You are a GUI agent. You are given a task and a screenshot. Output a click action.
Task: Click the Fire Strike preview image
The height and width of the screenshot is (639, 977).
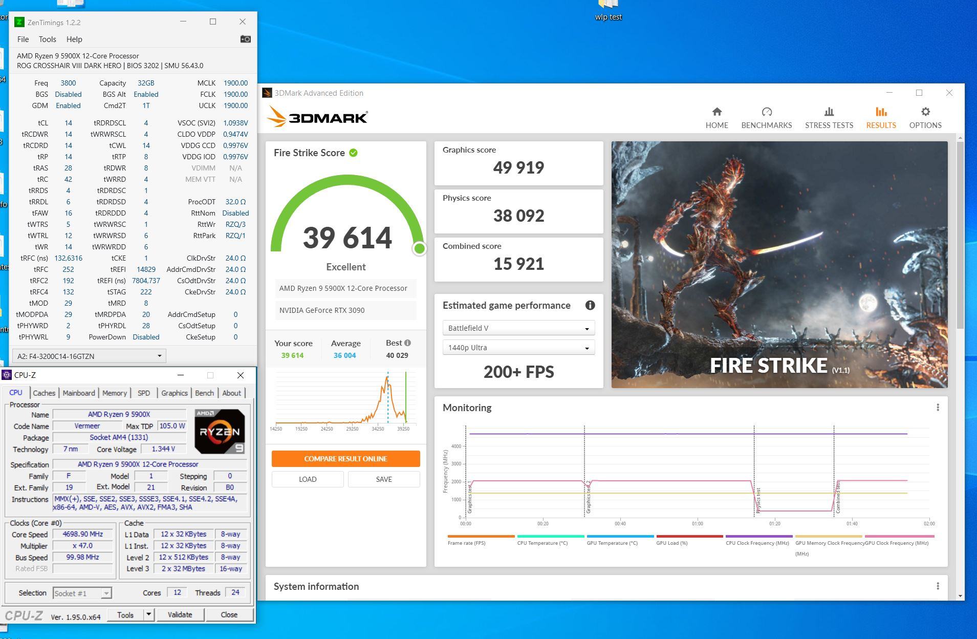pyautogui.click(x=779, y=264)
